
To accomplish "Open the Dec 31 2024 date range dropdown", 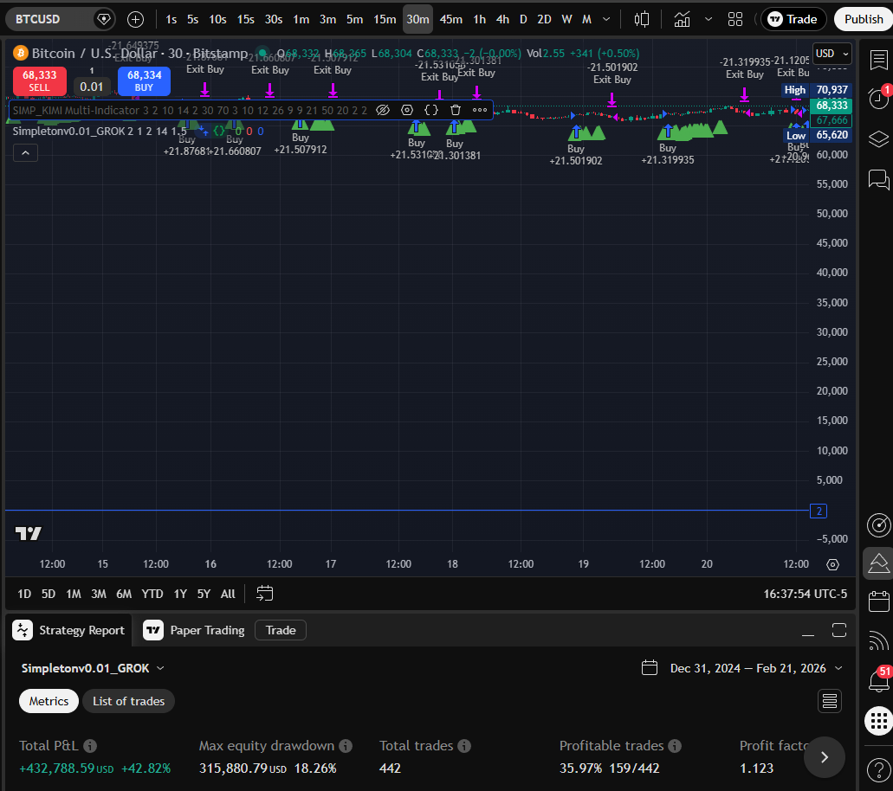I will 752,667.
